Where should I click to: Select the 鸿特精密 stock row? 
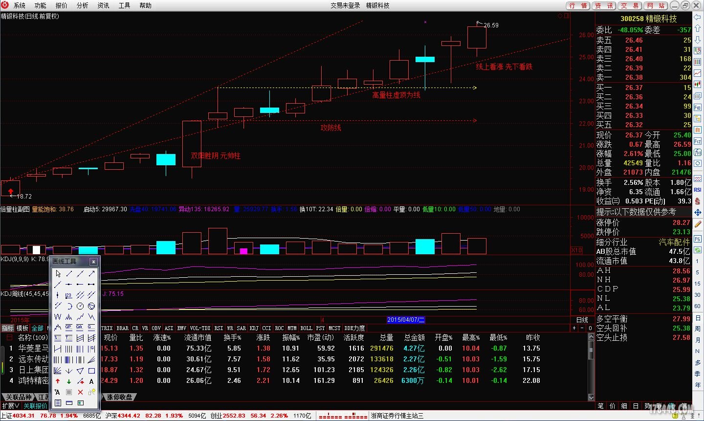[293, 380]
